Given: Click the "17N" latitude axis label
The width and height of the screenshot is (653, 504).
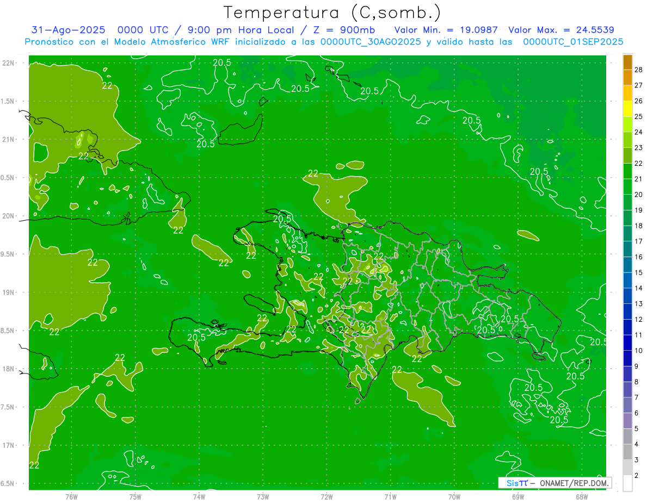Looking at the screenshot, I should (x=8, y=446).
